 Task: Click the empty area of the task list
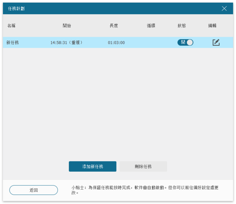pyautogui.click(x=118, y=102)
